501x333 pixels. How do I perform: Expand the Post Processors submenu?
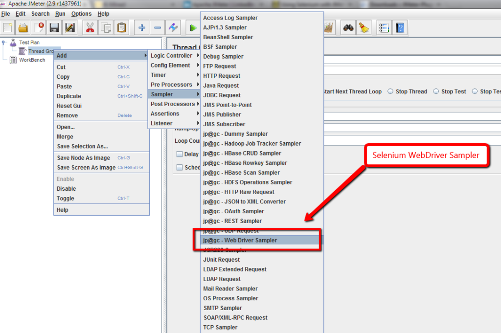[x=175, y=104]
